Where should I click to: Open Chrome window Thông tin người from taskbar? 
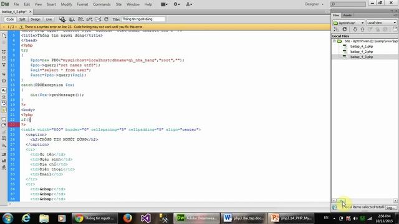pyautogui.click(x=95, y=218)
